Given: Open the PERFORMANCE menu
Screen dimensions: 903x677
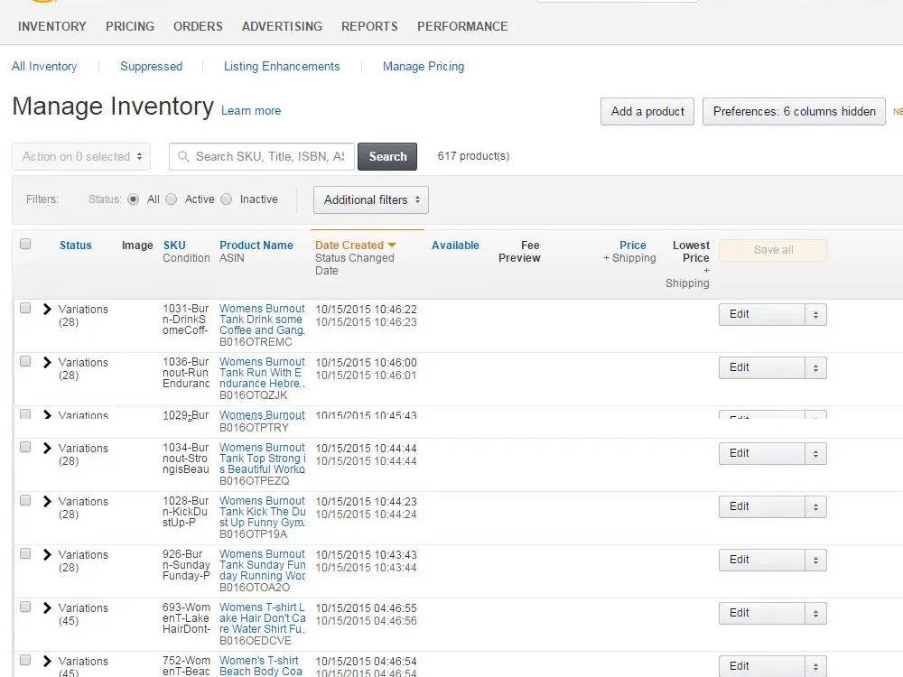Looking at the screenshot, I should coord(462,26).
